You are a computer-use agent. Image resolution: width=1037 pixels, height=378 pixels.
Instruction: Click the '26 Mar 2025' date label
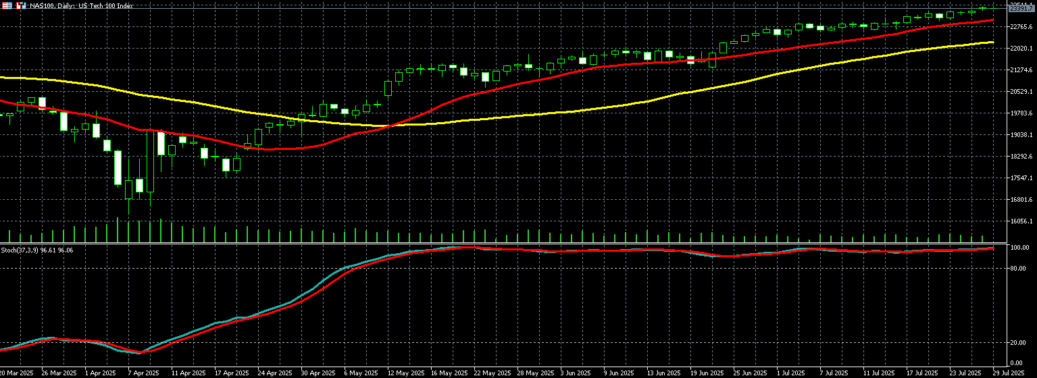click(59, 373)
